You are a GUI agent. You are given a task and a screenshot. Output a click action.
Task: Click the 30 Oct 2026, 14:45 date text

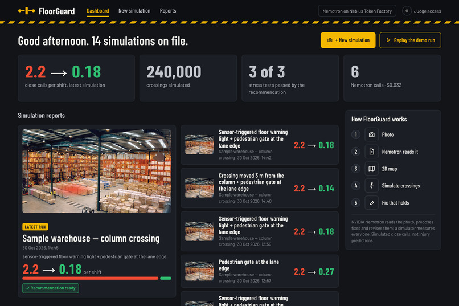pyautogui.click(x=40, y=248)
